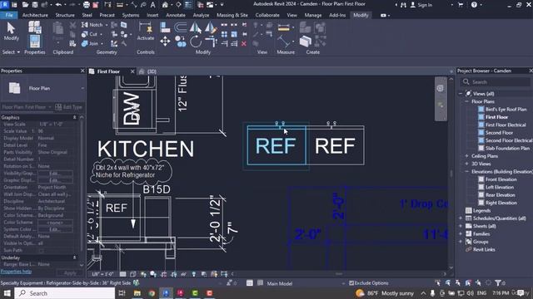The height and width of the screenshot is (299, 533).
Task: Select the unselected white REF refrigerator
Action: pyautogui.click(x=335, y=145)
